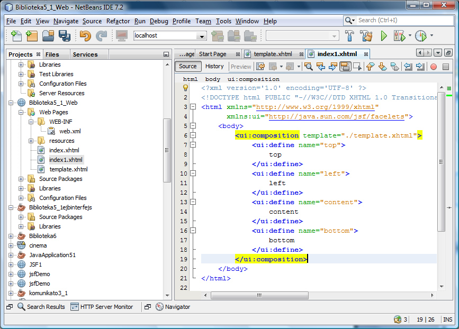Open the Tools menu
Viewport: 459px width, 329px height.
(x=223, y=21)
